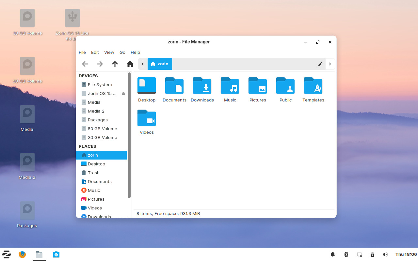
Task: Select Desktop in Places sidebar
Action: click(101, 164)
